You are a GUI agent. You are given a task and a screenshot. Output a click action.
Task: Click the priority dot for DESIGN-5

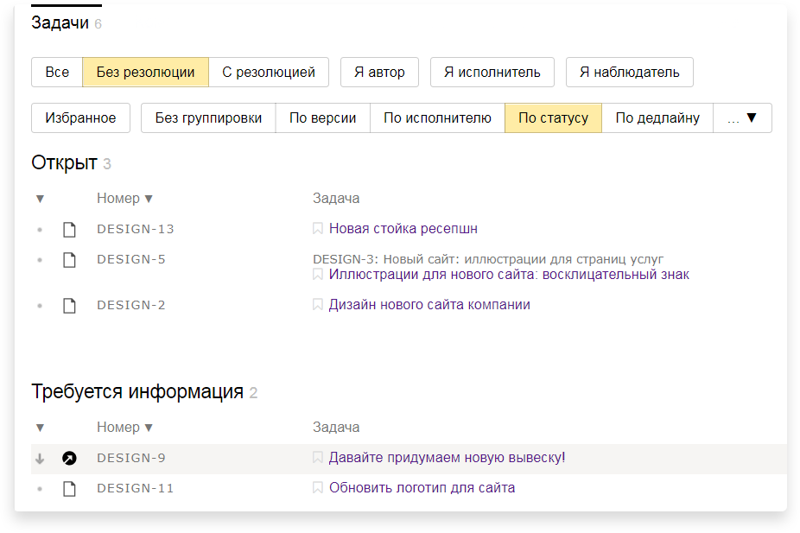point(40,260)
